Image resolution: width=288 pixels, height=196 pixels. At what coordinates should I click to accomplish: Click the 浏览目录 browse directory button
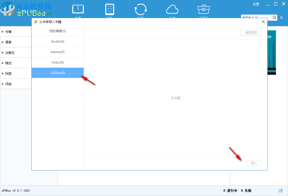click(251, 33)
